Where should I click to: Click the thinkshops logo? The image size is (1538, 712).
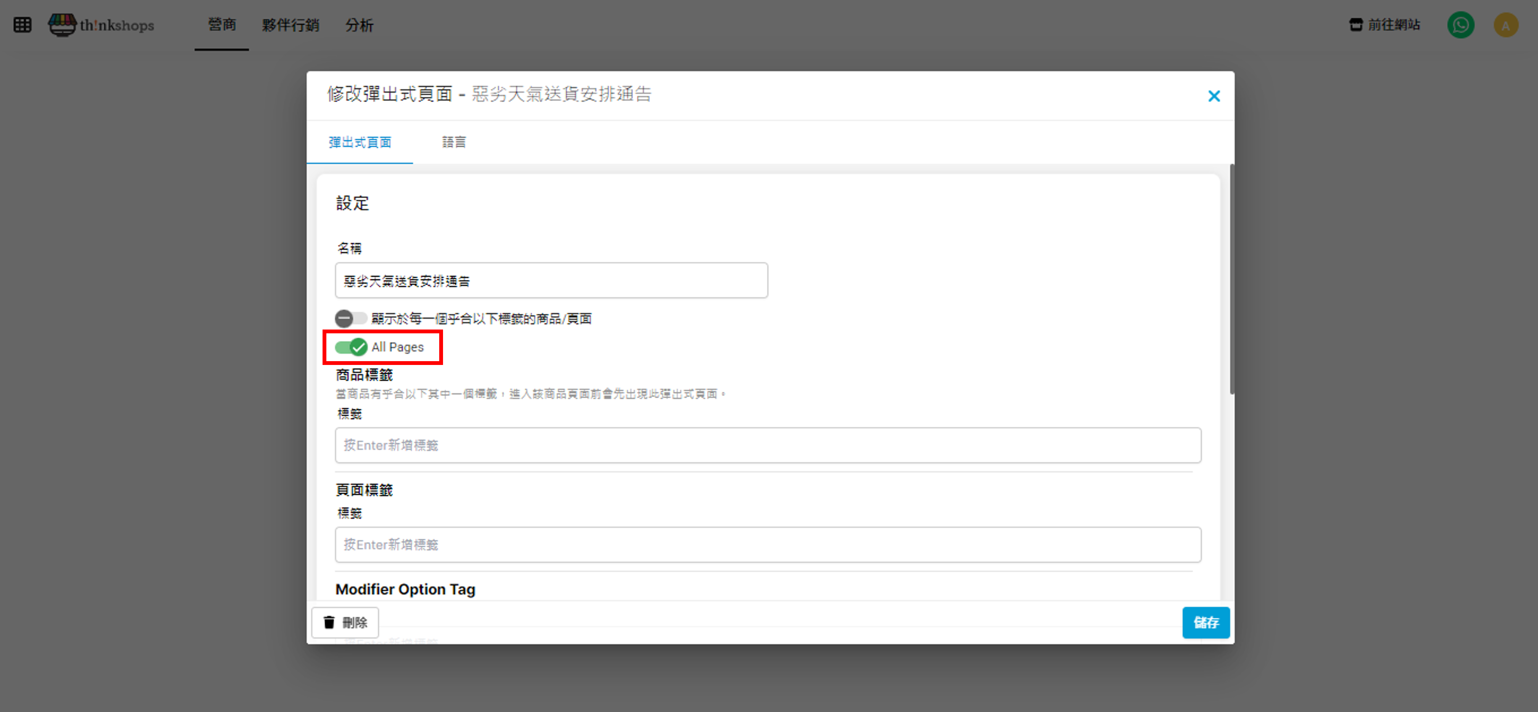click(x=101, y=25)
